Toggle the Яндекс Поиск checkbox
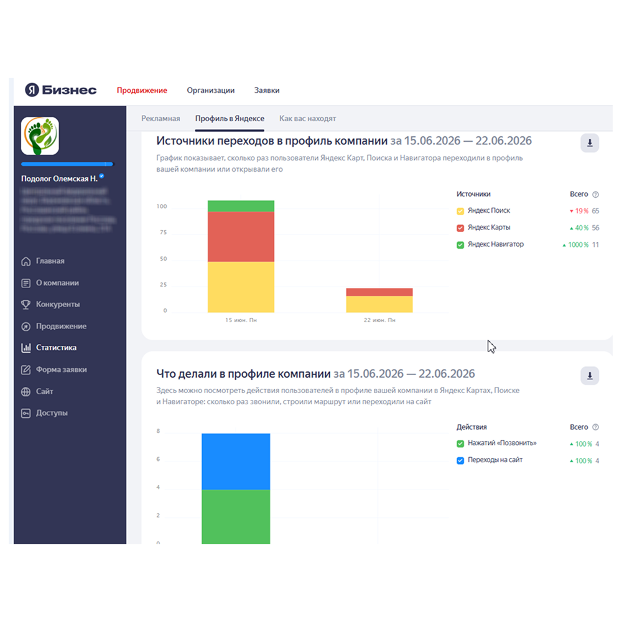 click(x=460, y=211)
